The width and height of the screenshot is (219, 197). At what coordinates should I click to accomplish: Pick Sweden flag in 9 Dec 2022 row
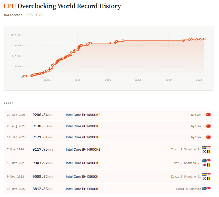204,174
